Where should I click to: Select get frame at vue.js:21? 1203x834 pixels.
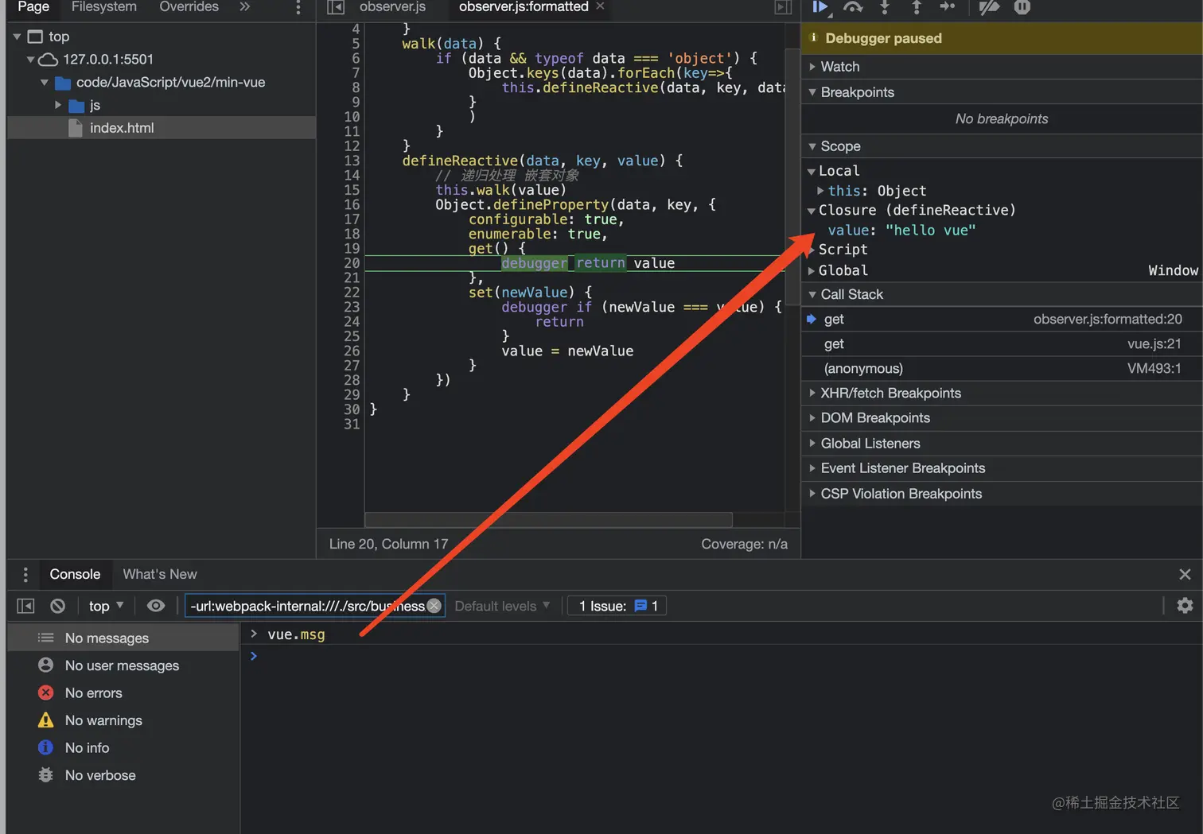(1002, 344)
